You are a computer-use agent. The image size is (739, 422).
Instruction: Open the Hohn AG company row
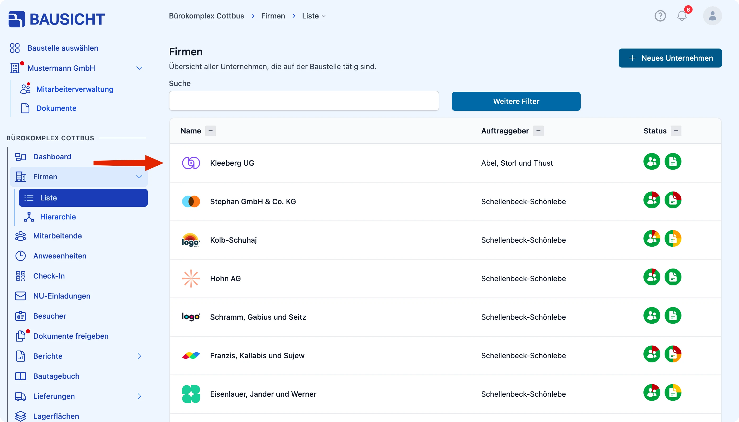click(445, 279)
